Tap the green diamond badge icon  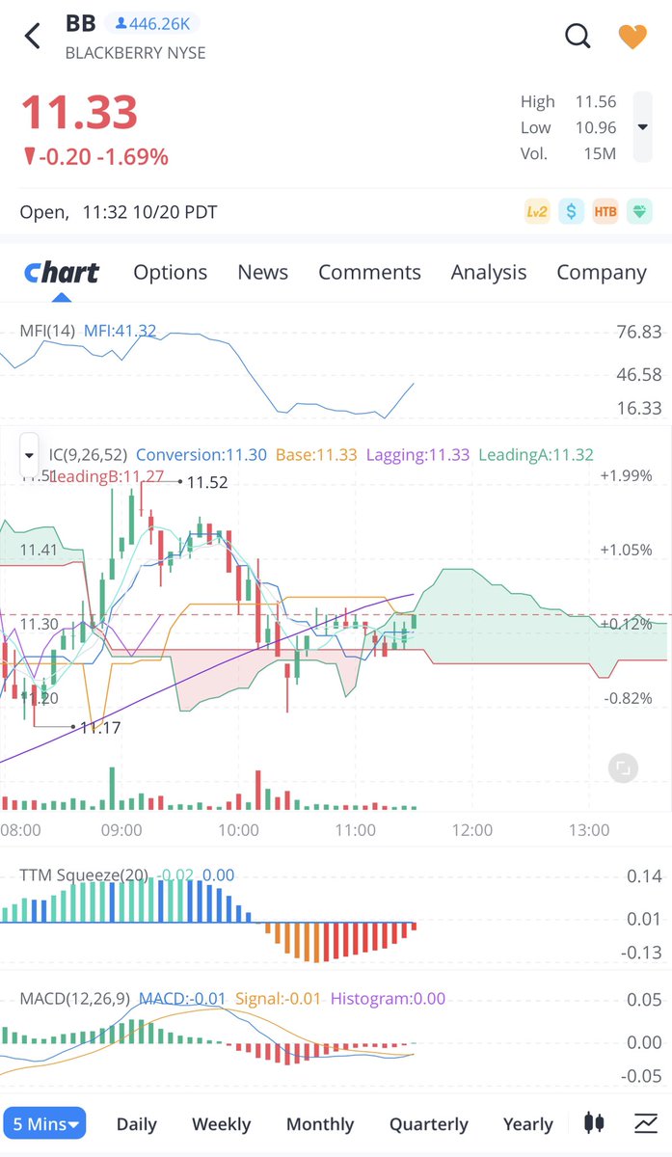[x=639, y=211]
